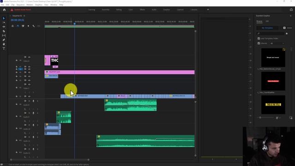Select the Type tool
This screenshot has height=166, width=295.
[x=4, y=48]
